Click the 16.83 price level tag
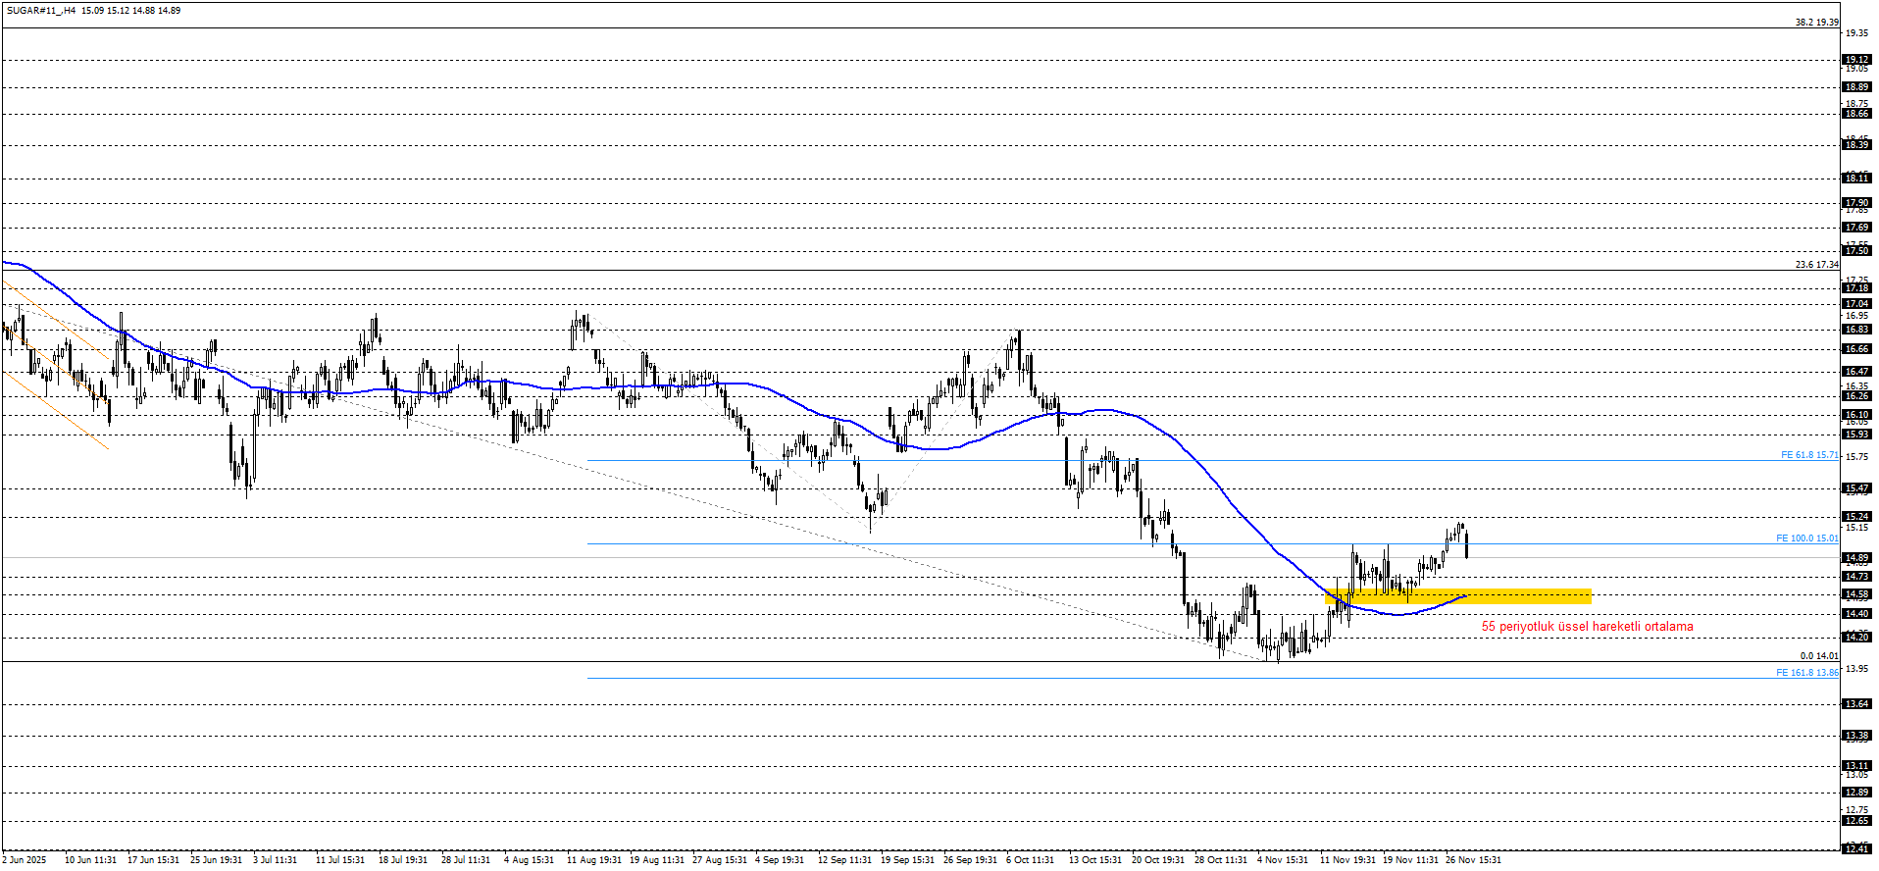 point(1856,330)
